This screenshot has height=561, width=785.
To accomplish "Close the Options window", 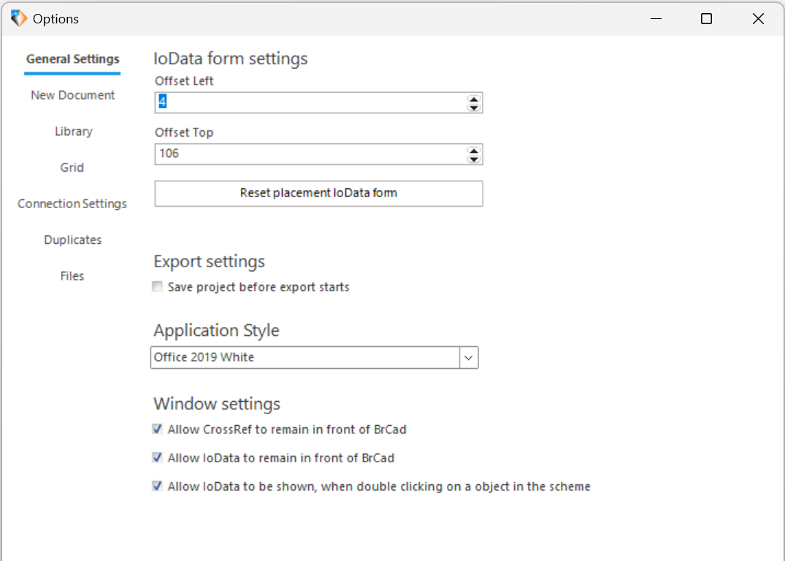I will pyautogui.click(x=758, y=18).
